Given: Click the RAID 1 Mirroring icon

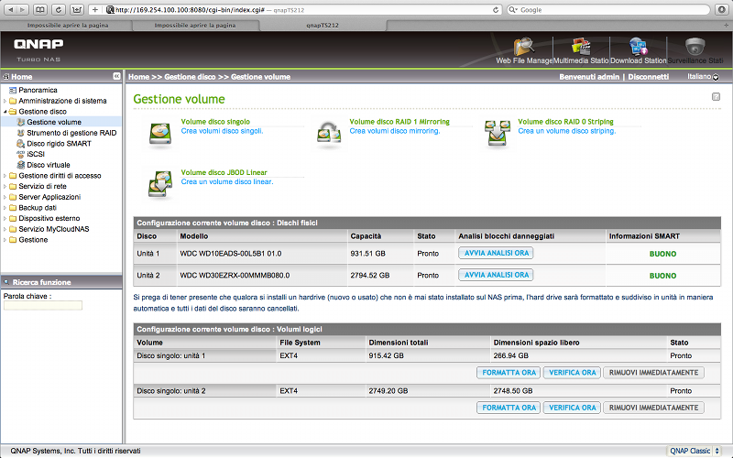Looking at the screenshot, I should click(328, 134).
